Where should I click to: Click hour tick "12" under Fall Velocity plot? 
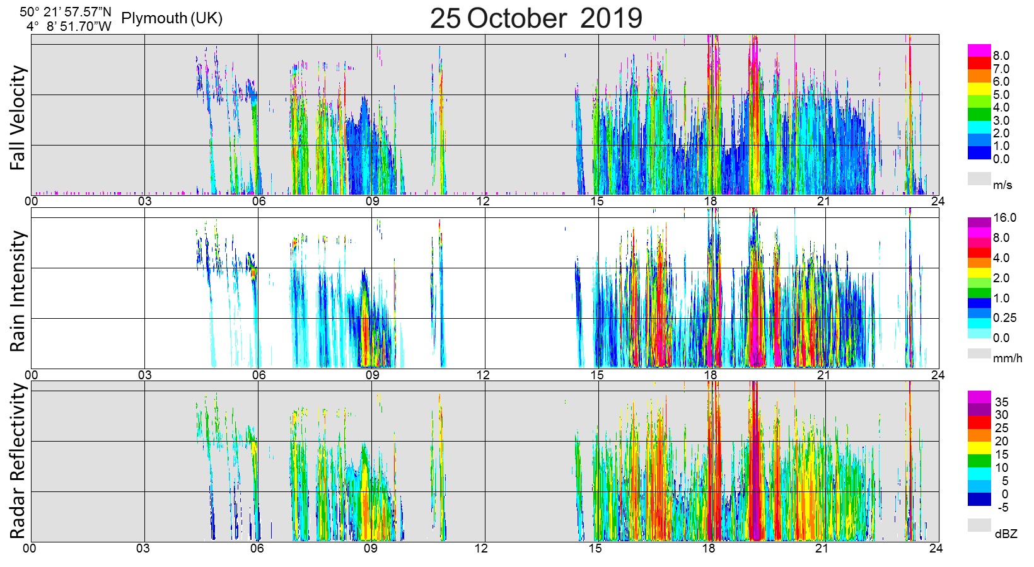pos(483,202)
